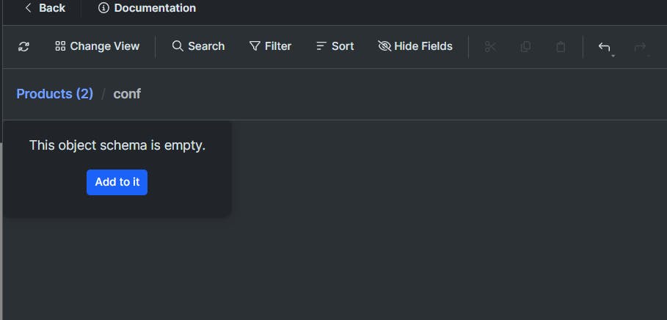
Task: Open the Documentation link
Action: 147,8
